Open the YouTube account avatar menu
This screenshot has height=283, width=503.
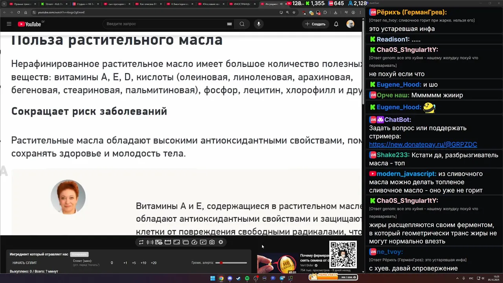pos(350,24)
